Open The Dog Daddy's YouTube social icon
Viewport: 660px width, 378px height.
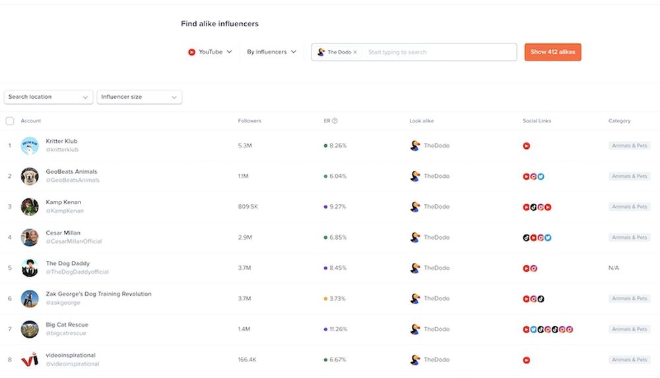(x=526, y=269)
